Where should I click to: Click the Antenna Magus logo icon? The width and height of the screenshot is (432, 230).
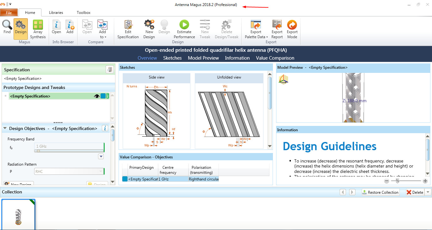click(x=3, y=4)
